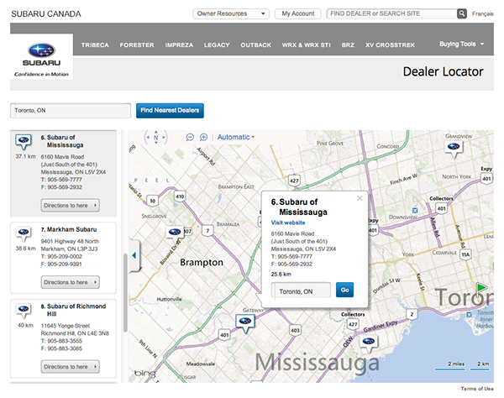The image size is (504, 398).
Task: Select the 6. Subaru of Mississauga list title
Action: pyautogui.click(x=62, y=141)
